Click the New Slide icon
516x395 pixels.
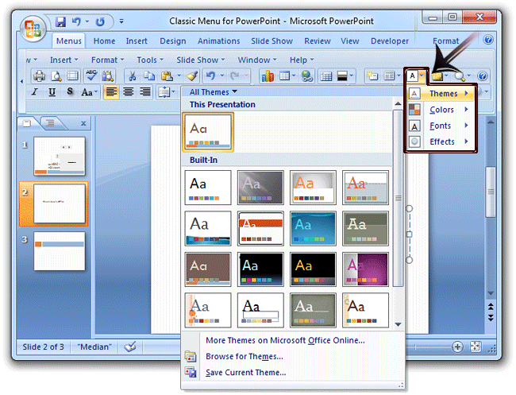point(372,76)
